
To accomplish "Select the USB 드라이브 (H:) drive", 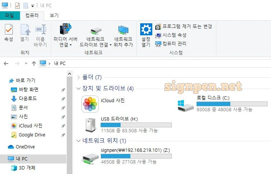I will [127, 125].
